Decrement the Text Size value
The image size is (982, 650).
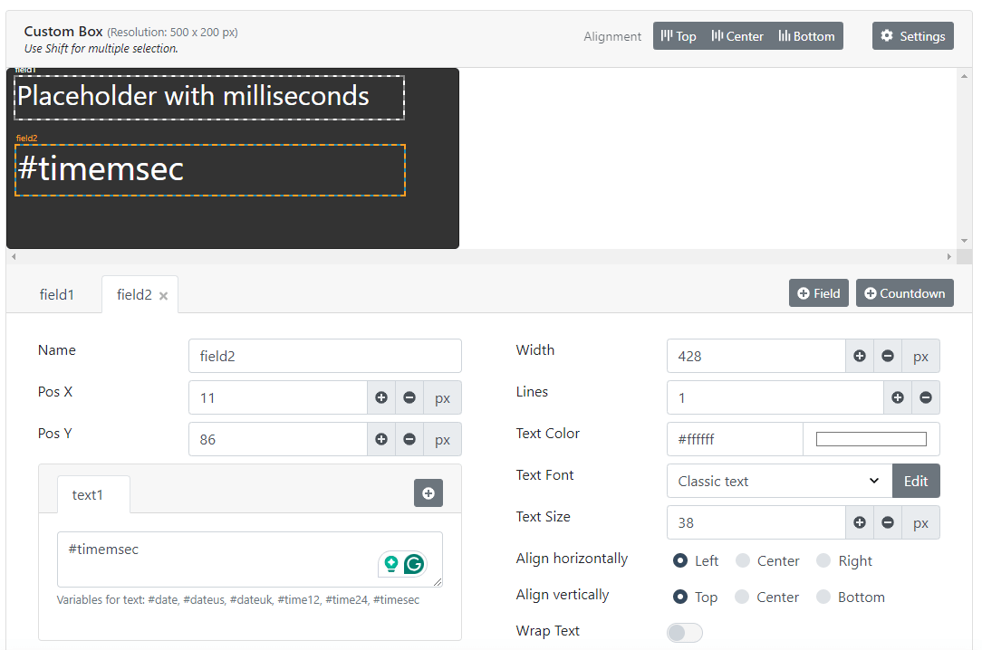(887, 522)
